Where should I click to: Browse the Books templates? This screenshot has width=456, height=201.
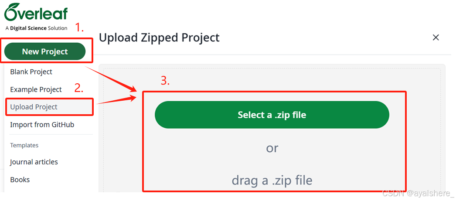20,180
